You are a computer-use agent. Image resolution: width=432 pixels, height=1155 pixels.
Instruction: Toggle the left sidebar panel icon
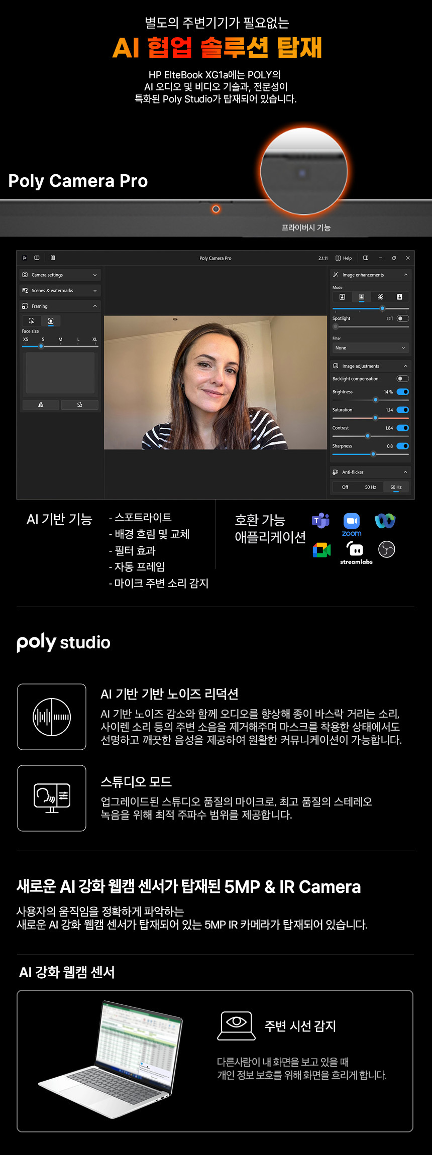pyautogui.click(x=37, y=258)
